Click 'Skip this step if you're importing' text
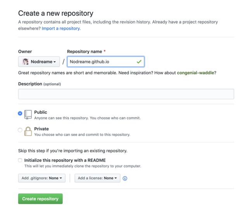 (72, 151)
